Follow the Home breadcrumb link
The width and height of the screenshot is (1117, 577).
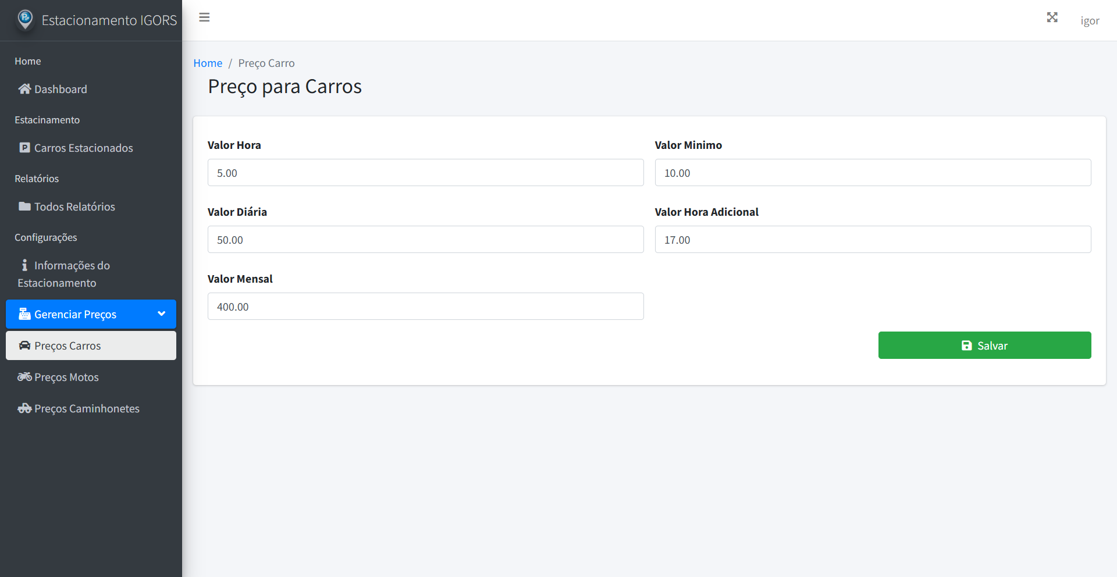pos(208,63)
